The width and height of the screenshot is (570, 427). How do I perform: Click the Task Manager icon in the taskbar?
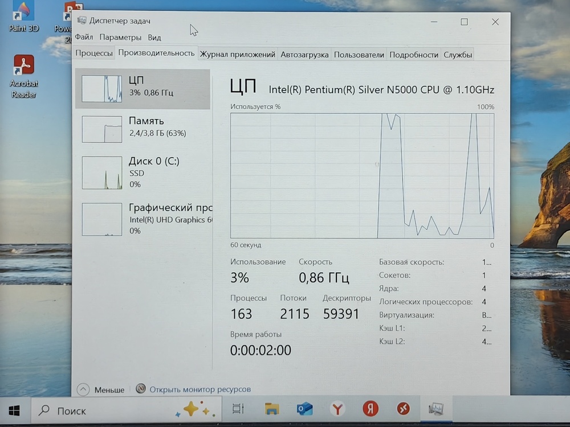[x=436, y=408]
